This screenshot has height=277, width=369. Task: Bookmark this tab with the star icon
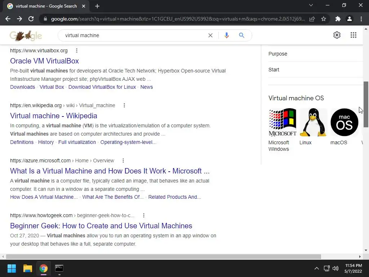click(x=324, y=19)
